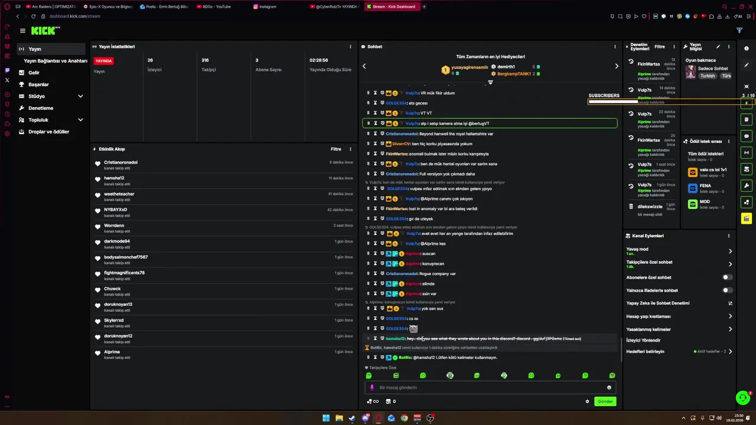The height and width of the screenshot is (425, 756).
Task: Open Ödül istek sırası three-dot menu
Action: click(x=728, y=142)
